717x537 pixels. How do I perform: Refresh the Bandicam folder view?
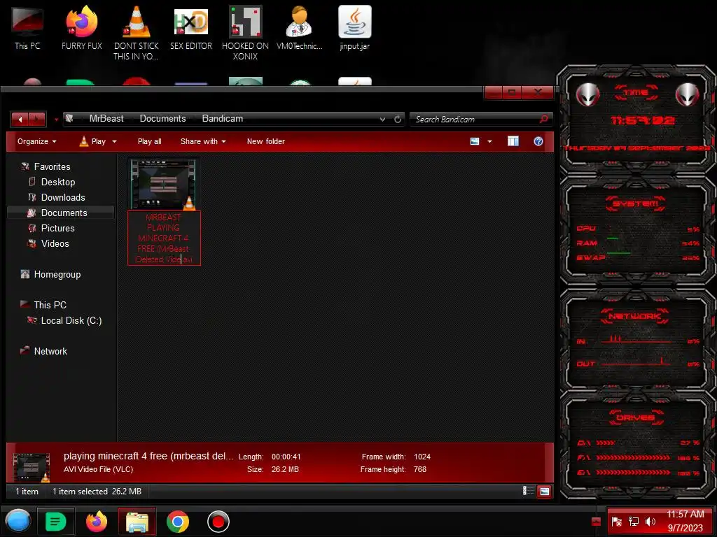[398, 119]
